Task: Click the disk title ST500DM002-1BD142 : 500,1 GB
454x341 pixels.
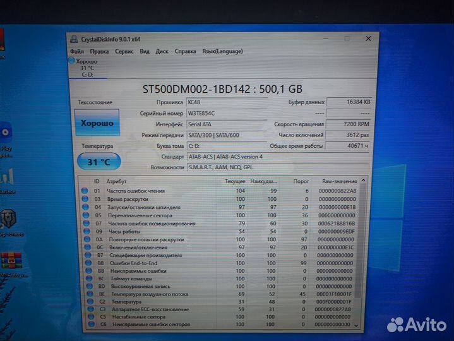Action: [x=222, y=89]
